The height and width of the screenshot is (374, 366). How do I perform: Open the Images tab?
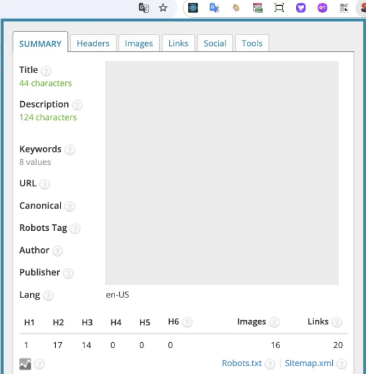point(139,43)
